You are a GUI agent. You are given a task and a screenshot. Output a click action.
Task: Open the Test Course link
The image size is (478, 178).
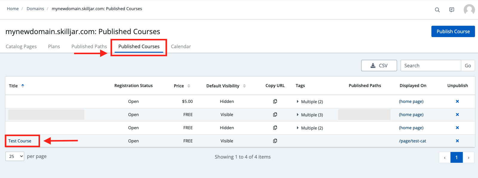[20, 141]
